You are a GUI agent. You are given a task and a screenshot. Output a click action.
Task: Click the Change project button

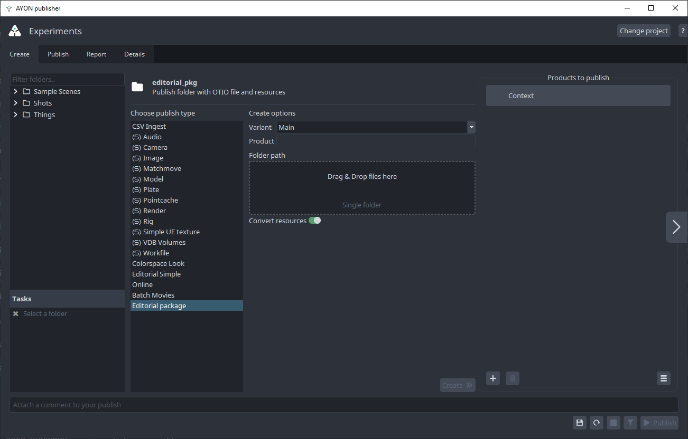644,31
